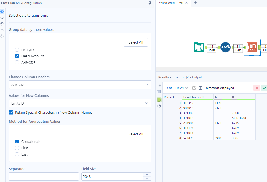This screenshot has height=182, width=267.
Task: Click the clear data cleanse icon
Action: click(x=200, y=88)
